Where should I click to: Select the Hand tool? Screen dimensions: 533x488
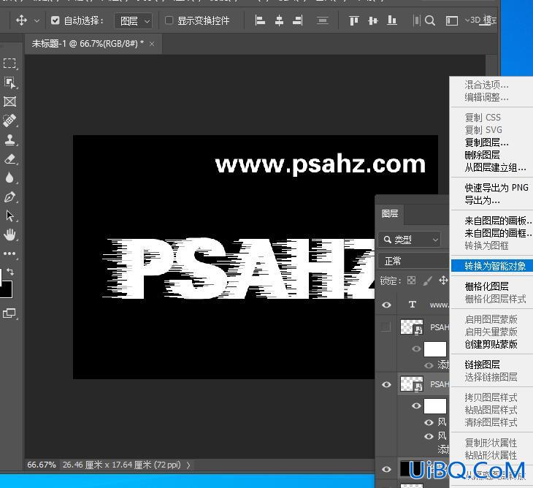pyautogui.click(x=9, y=235)
